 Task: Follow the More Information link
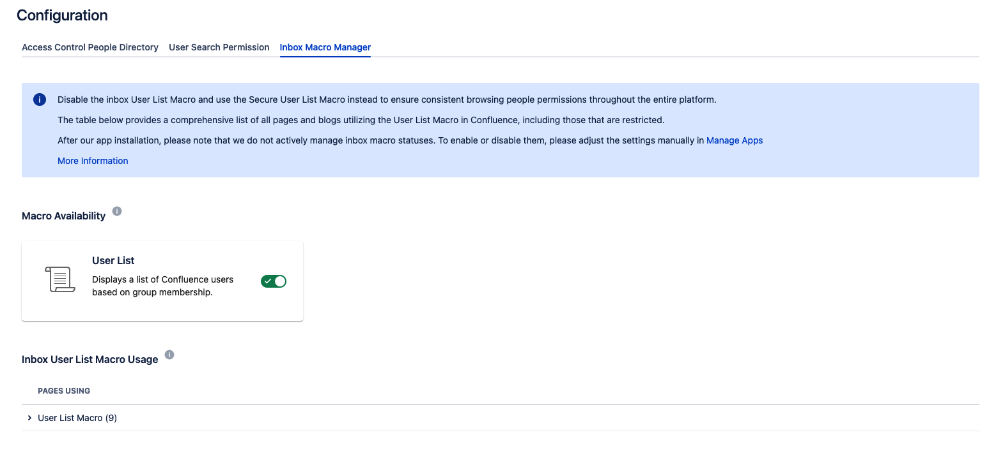pyautogui.click(x=93, y=161)
